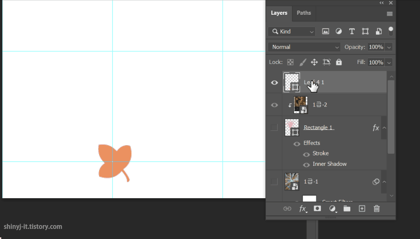Filter layers by shape layer icon

365,32
